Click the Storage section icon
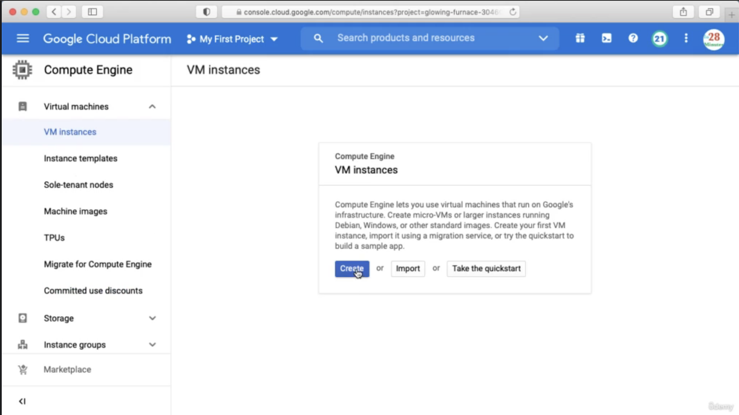 pos(23,318)
